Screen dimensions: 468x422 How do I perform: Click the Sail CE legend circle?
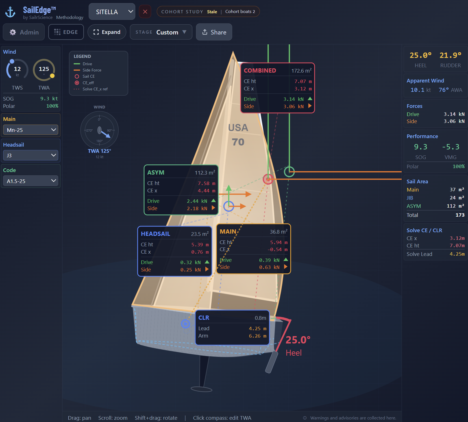77,76
